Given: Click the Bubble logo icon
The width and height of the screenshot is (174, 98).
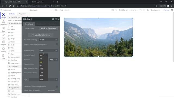Looking at the screenshot, I should pos(1,10).
